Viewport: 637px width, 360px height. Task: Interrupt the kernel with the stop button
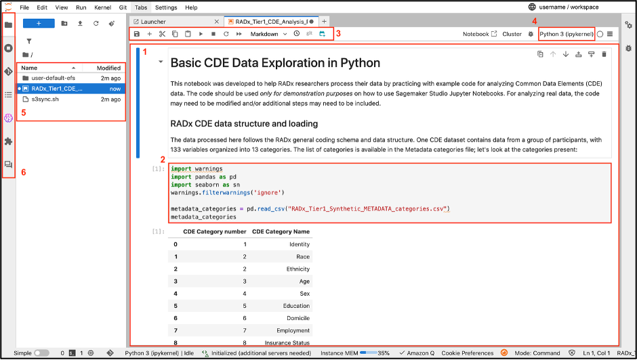[213, 34]
